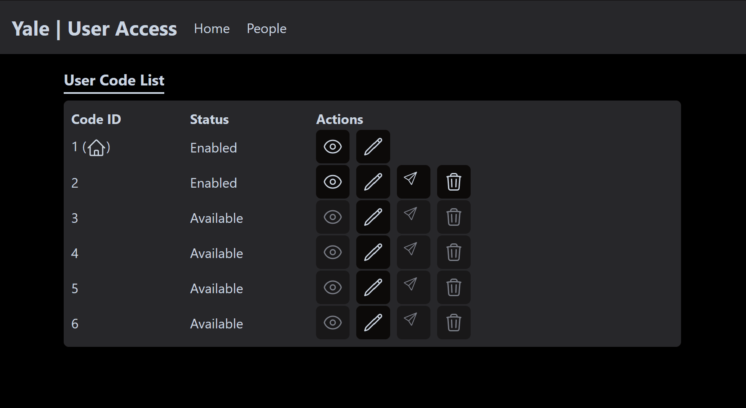Open the Home navigation item
Viewport: 746px width, 408px height.
pyautogui.click(x=212, y=28)
